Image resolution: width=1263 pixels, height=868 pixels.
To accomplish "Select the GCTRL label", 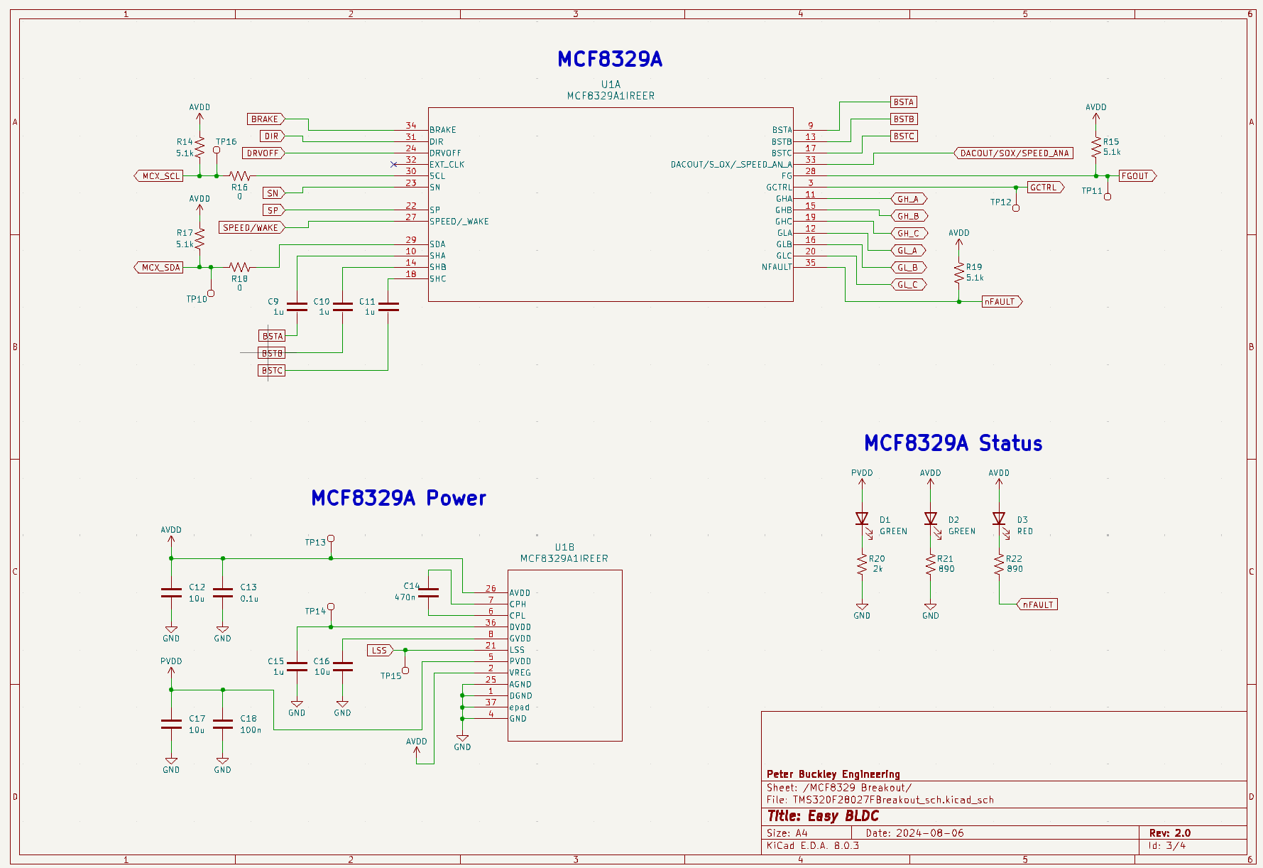I will (x=1045, y=188).
